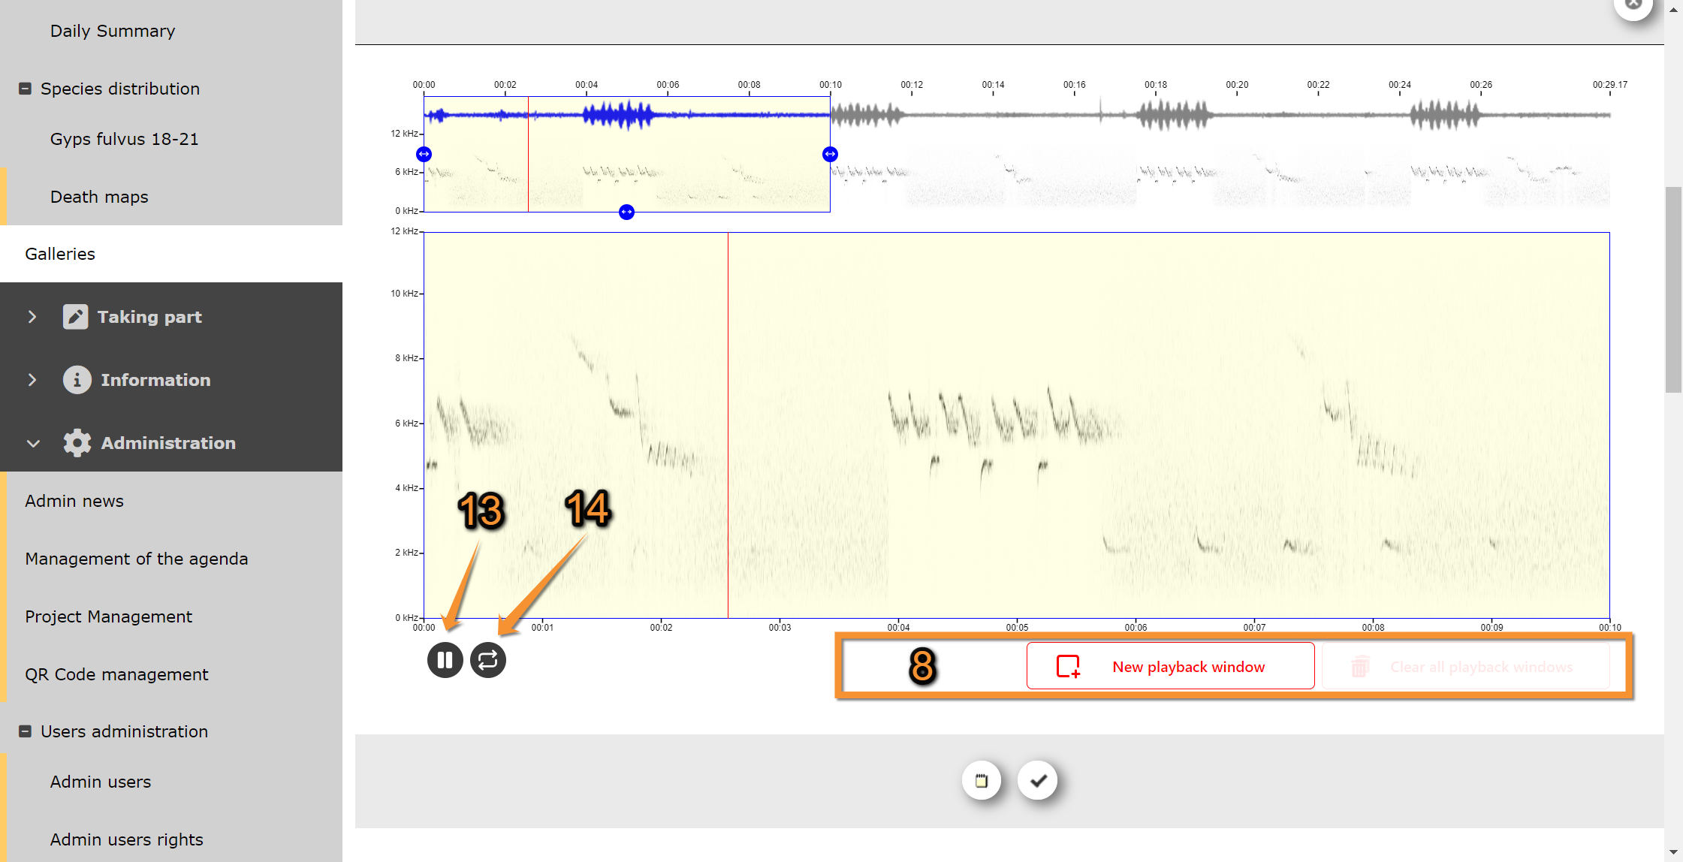Open QR Code management page
This screenshot has width=1683, height=862.
[116, 674]
